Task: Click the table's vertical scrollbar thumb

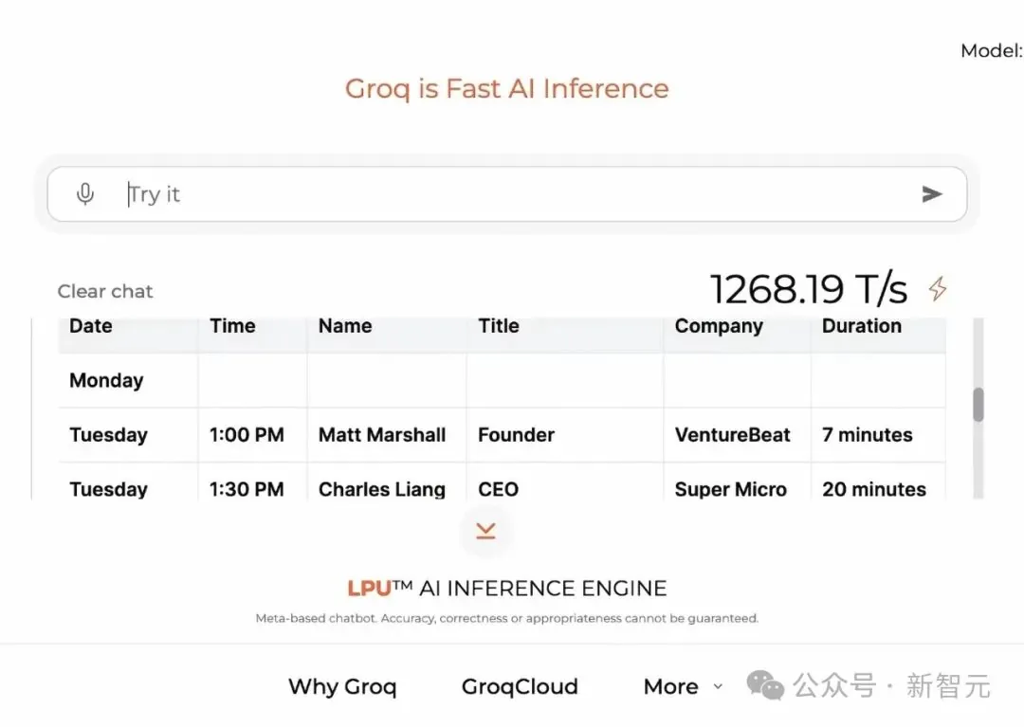Action: pos(978,405)
